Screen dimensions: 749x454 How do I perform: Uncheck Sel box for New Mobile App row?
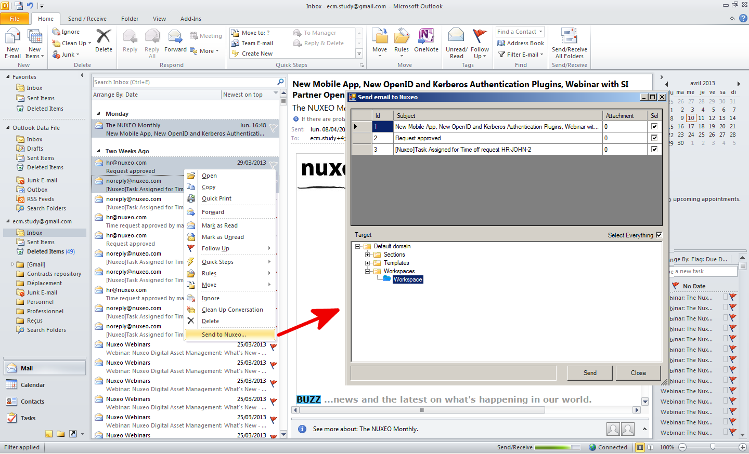tap(654, 126)
